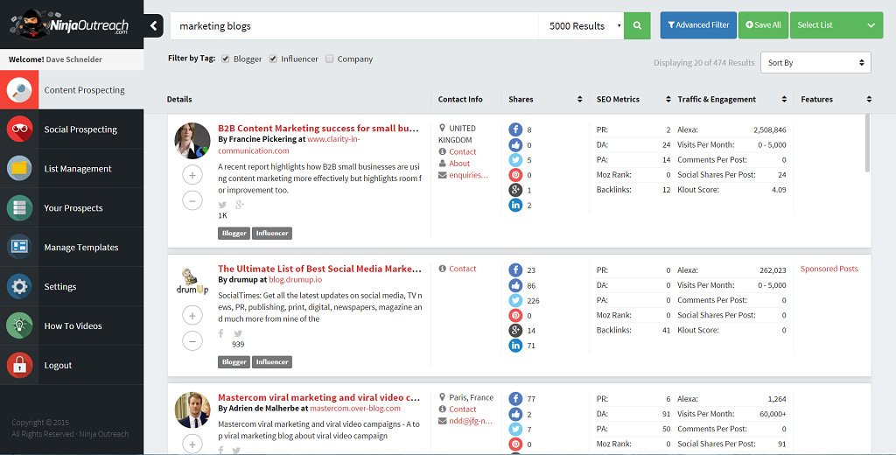The height and width of the screenshot is (455, 896).
Task: Go to Content Prospecting menu item
Action: (85, 90)
